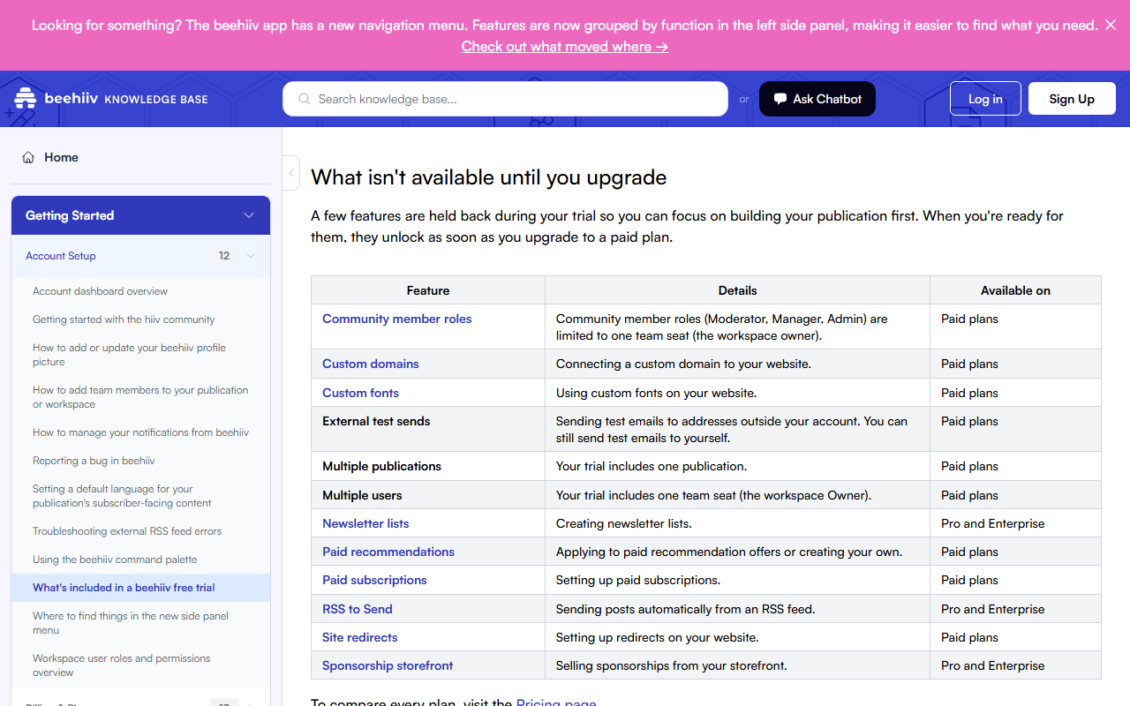Open article on adding team members
The width and height of the screenshot is (1130, 706).
pos(140,397)
